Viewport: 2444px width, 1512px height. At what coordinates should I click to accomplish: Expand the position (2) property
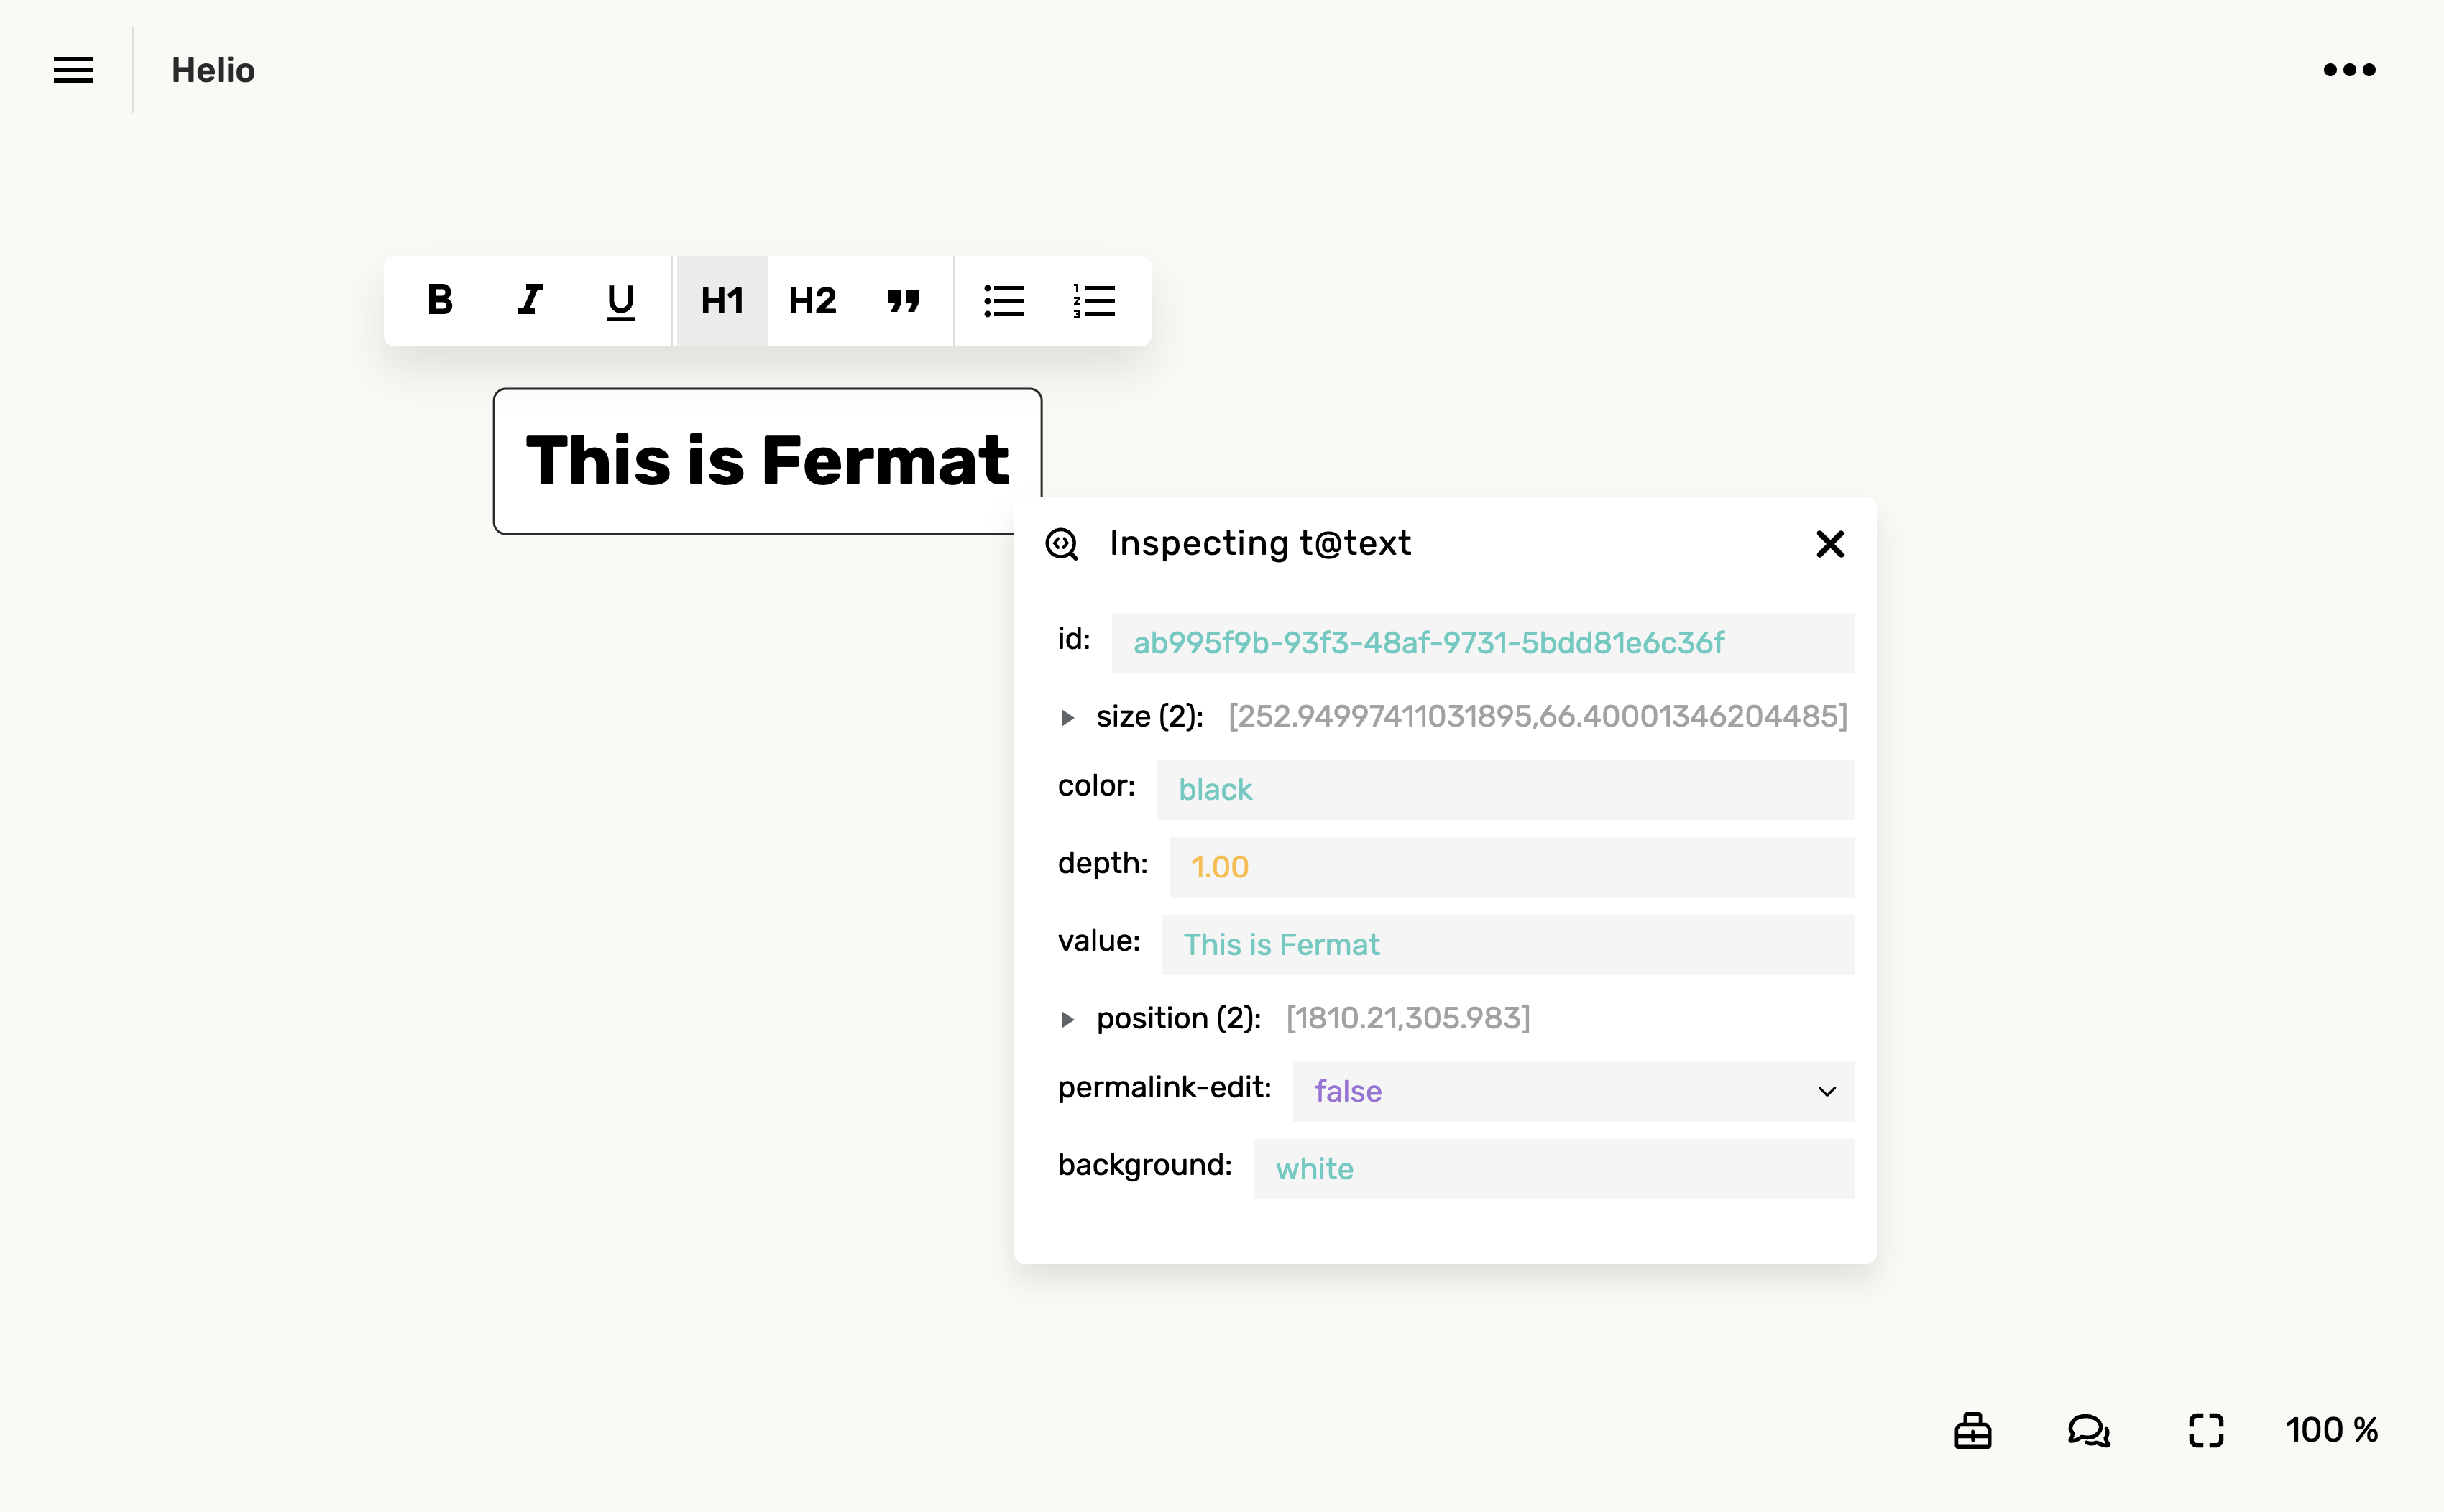(1068, 1019)
